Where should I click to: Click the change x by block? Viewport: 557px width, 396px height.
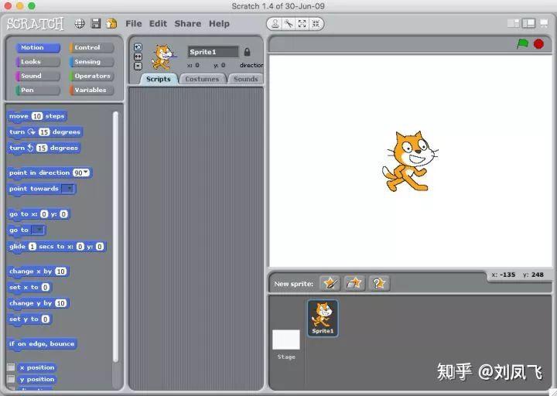pyautogui.click(x=38, y=271)
